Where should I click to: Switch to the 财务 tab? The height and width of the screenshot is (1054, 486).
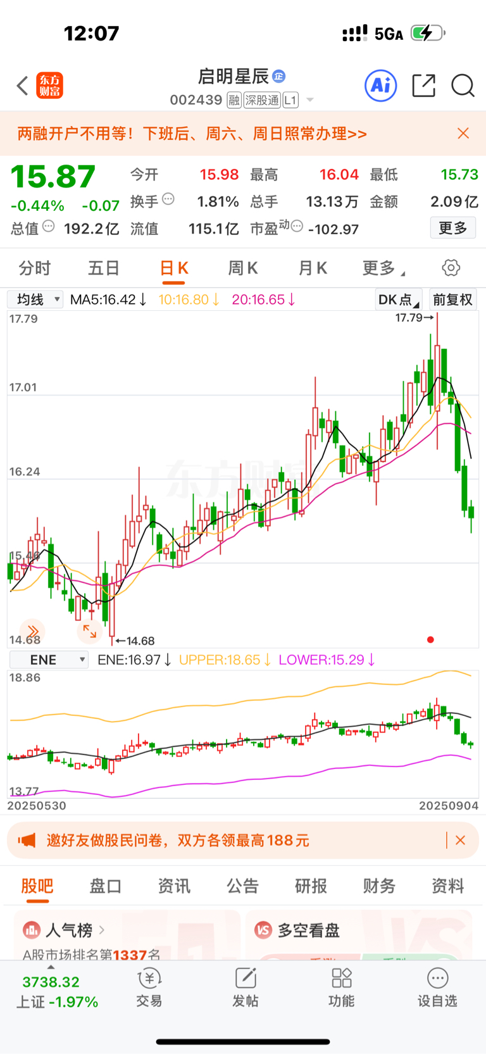tap(380, 886)
